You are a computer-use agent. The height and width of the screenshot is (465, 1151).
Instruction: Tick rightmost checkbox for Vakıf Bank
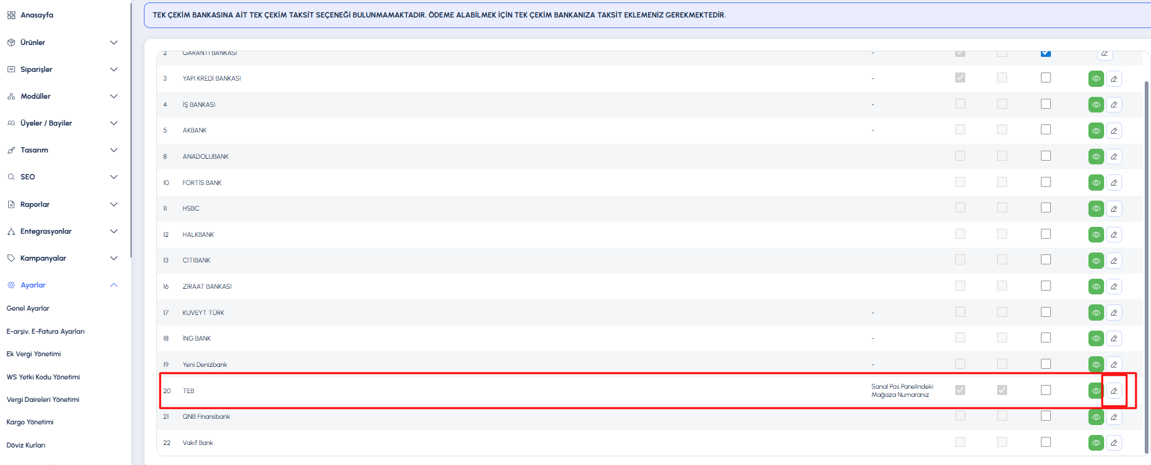[1046, 442]
